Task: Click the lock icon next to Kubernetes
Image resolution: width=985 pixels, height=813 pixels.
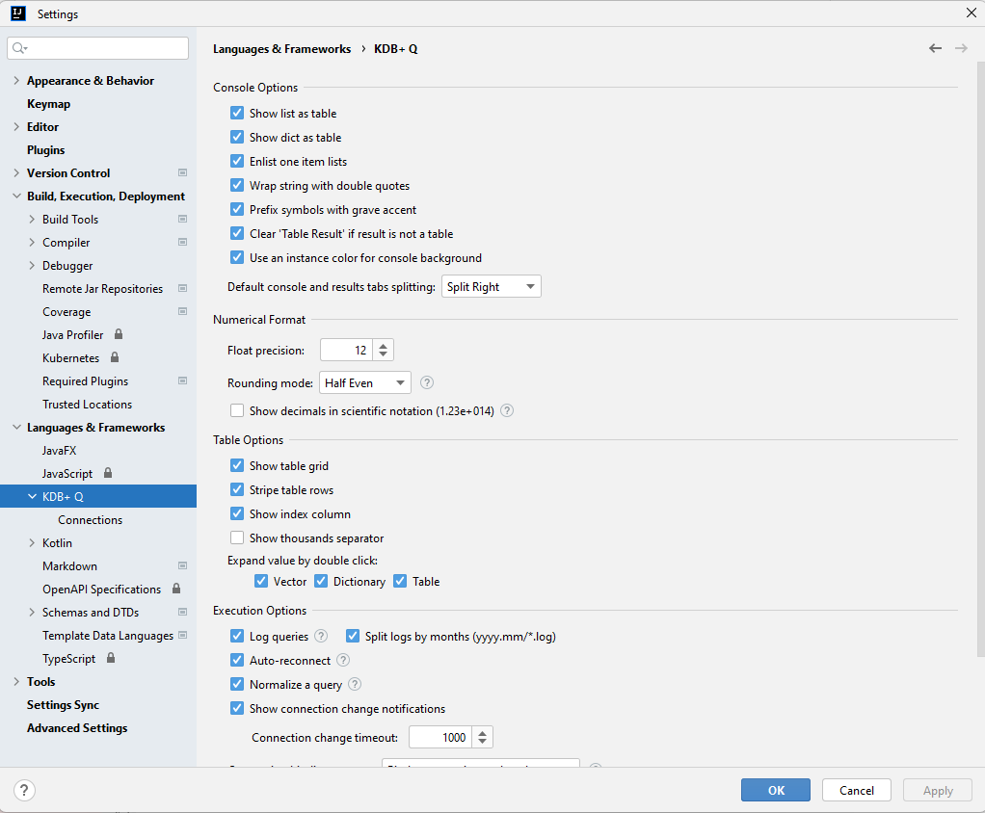Action: (x=115, y=357)
